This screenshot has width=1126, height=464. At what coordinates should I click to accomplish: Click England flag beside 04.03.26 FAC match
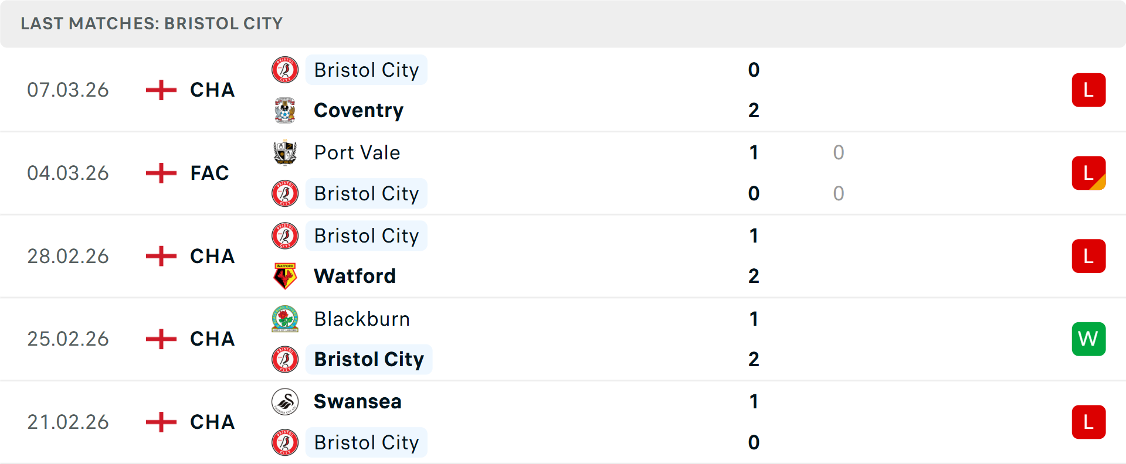point(161,173)
